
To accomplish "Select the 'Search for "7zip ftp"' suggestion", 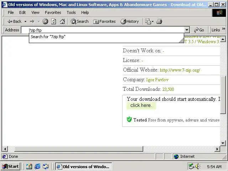I will click(107, 37).
